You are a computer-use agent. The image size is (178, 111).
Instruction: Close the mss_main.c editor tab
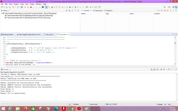click(x=69, y=34)
